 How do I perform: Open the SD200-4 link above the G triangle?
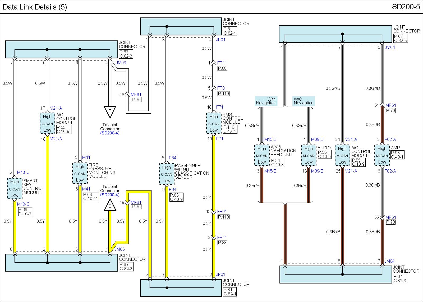110,195
